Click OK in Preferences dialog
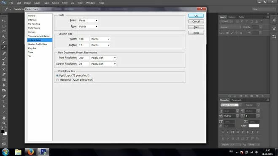Image resolution: width=278 pixels, height=156 pixels. click(x=196, y=16)
